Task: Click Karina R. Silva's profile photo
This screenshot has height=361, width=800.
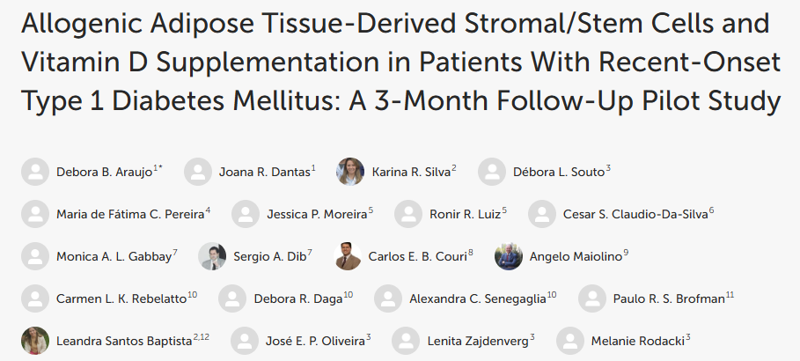Action: [x=350, y=171]
